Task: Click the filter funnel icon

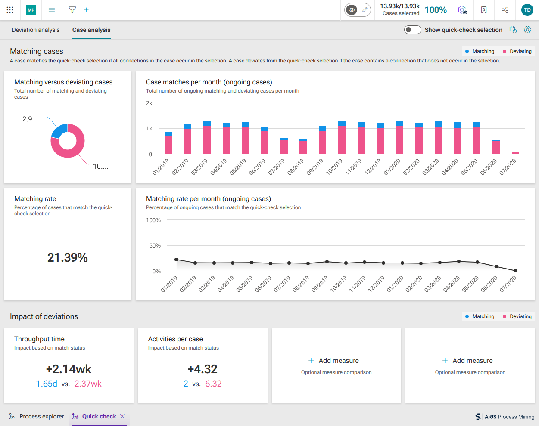Action: point(72,10)
